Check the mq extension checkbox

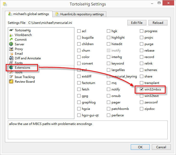pos(109,83)
